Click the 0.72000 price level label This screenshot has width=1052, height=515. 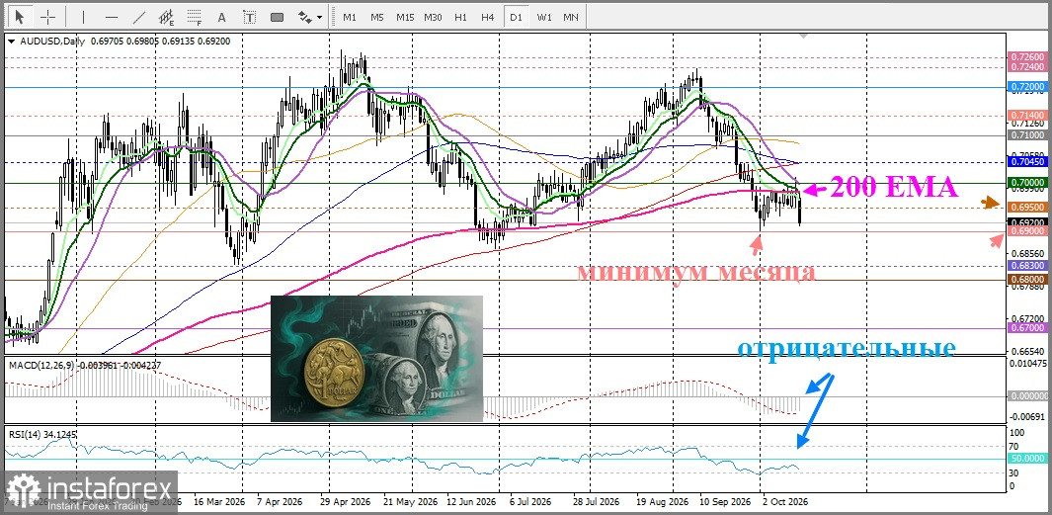click(x=1028, y=87)
